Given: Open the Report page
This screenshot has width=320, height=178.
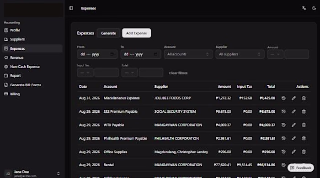Looking at the screenshot, I should pyautogui.click(x=32, y=76).
